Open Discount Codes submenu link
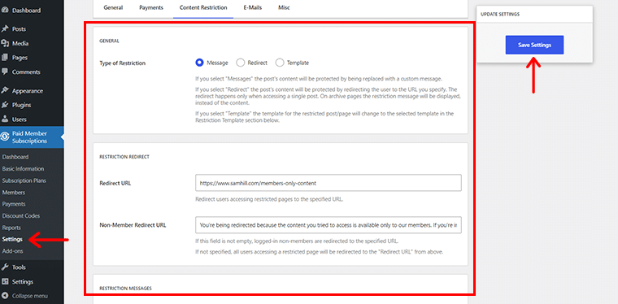 click(21, 215)
